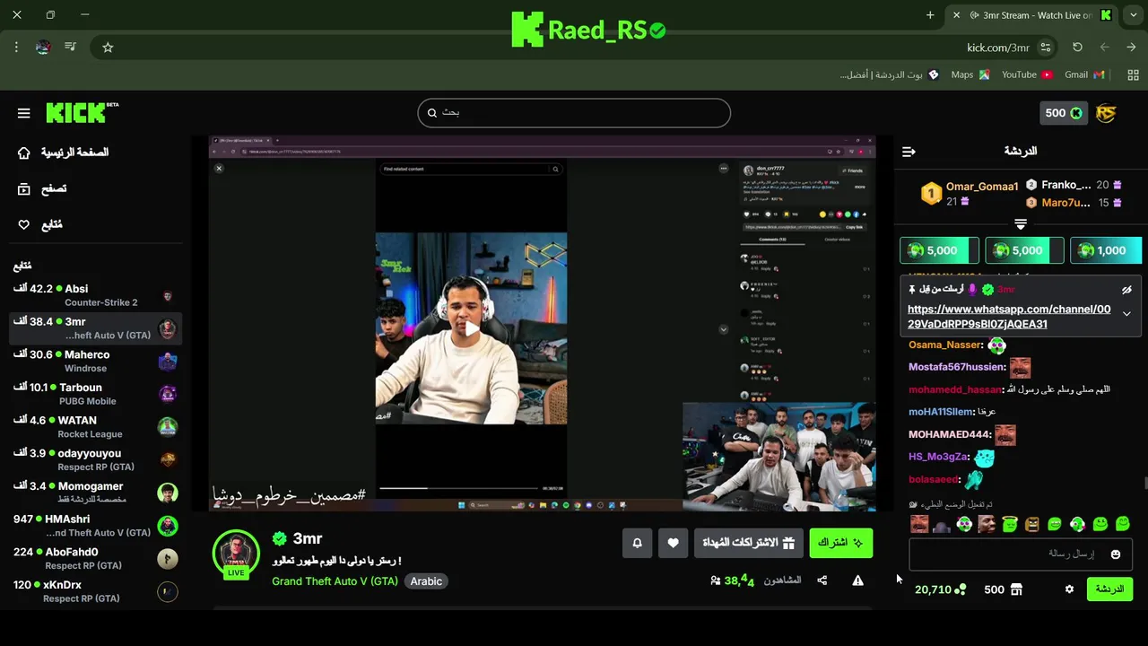Hide the pinned message with eye icon
The height and width of the screenshot is (646, 1148).
click(1126, 290)
